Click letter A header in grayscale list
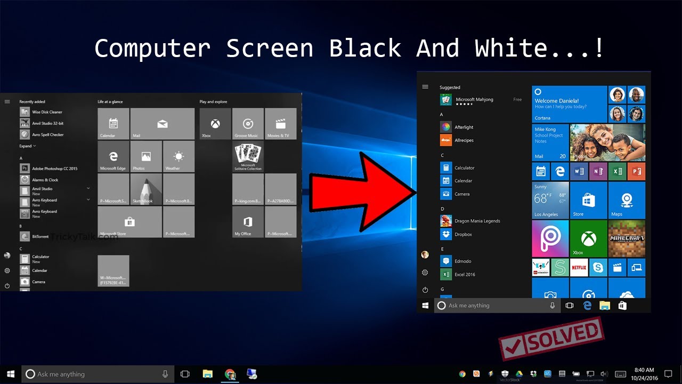682x384 pixels. coord(21,158)
